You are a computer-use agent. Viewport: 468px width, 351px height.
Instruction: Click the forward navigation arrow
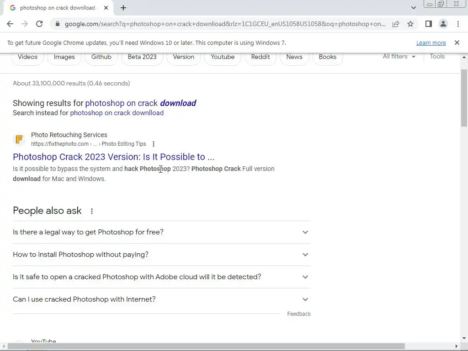click(x=25, y=24)
